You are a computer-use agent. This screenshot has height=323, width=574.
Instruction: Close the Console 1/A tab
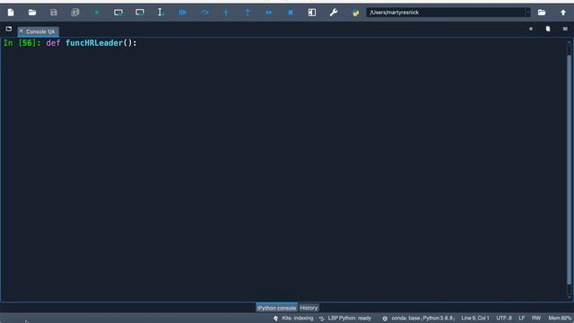tap(21, 31)
